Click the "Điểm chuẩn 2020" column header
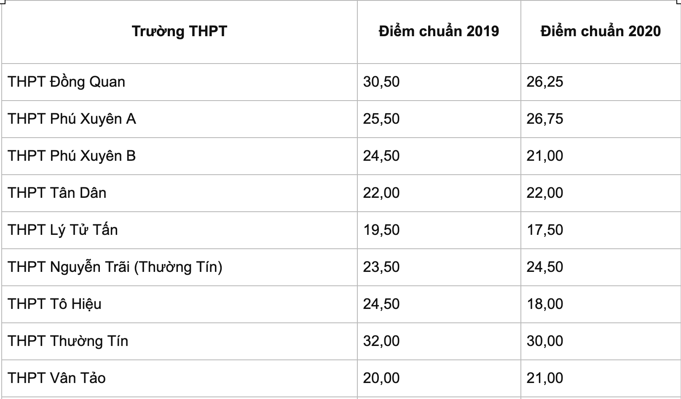Screen dimensions: 681x399 tap(601, 31)
